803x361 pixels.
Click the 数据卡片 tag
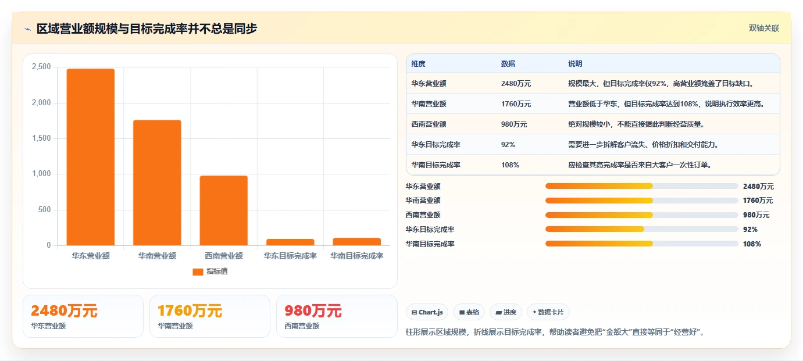(x=548, y=312)
